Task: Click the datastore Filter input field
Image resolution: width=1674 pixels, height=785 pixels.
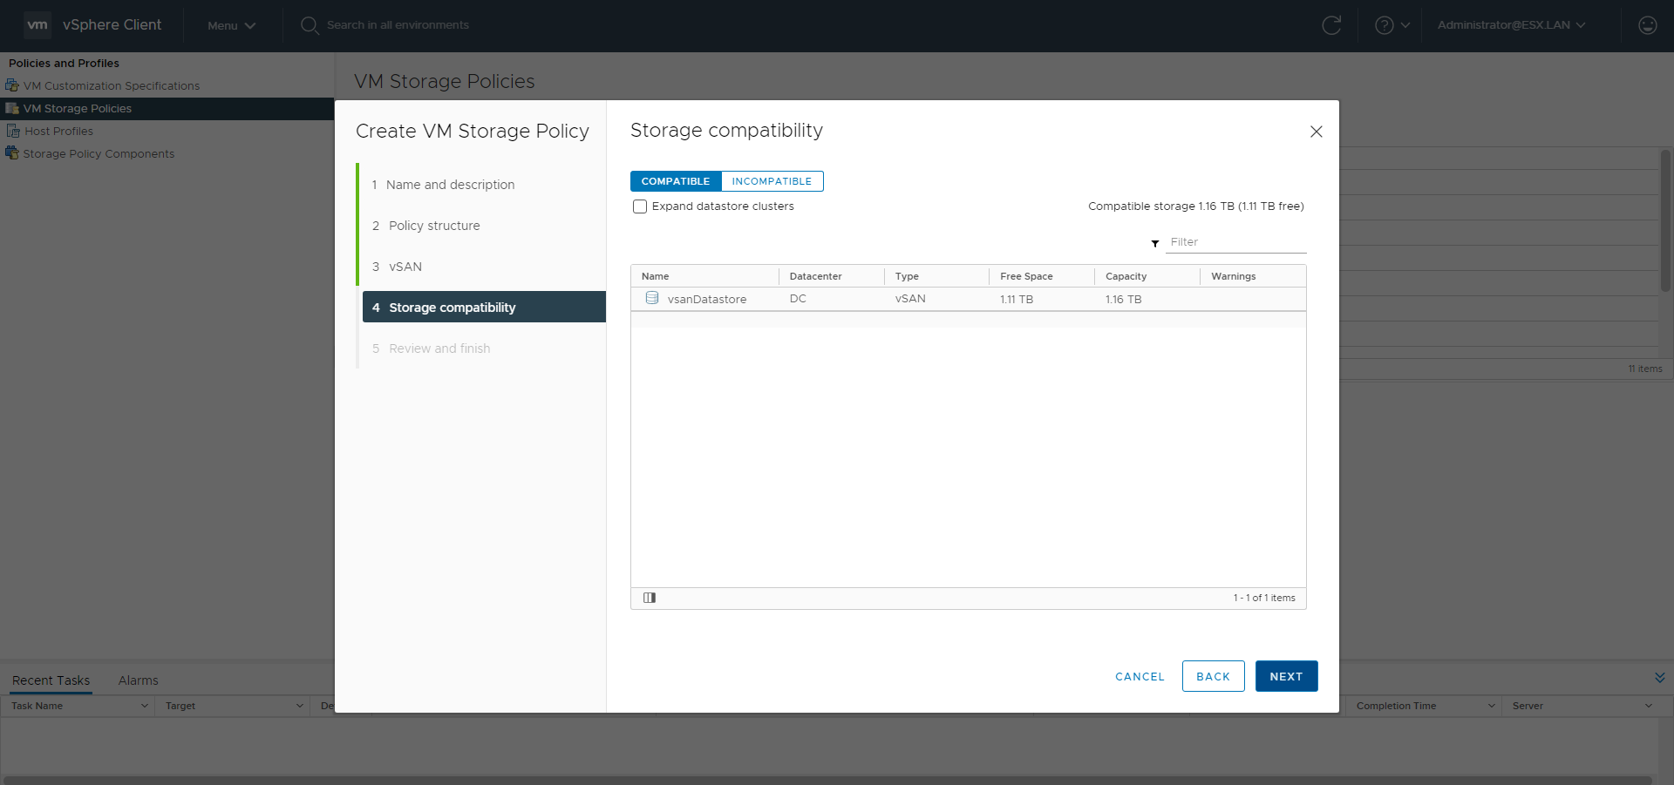Action: pos(1235,242)
